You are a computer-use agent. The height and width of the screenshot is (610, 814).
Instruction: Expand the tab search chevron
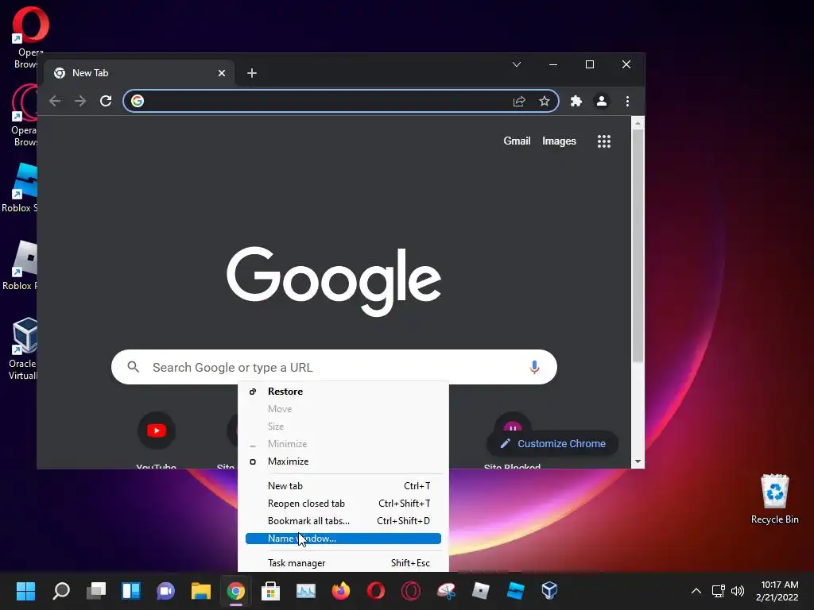(517, 64)
